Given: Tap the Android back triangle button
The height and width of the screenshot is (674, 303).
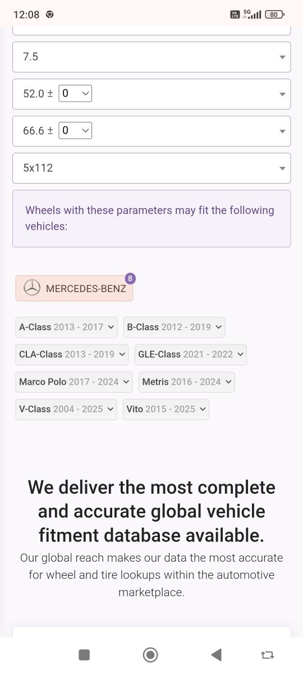Looking at the screenshot, I should 216,654.
